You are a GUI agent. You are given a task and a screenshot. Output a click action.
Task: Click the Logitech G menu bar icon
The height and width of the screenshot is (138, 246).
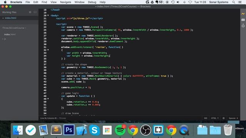coord(147,2)
